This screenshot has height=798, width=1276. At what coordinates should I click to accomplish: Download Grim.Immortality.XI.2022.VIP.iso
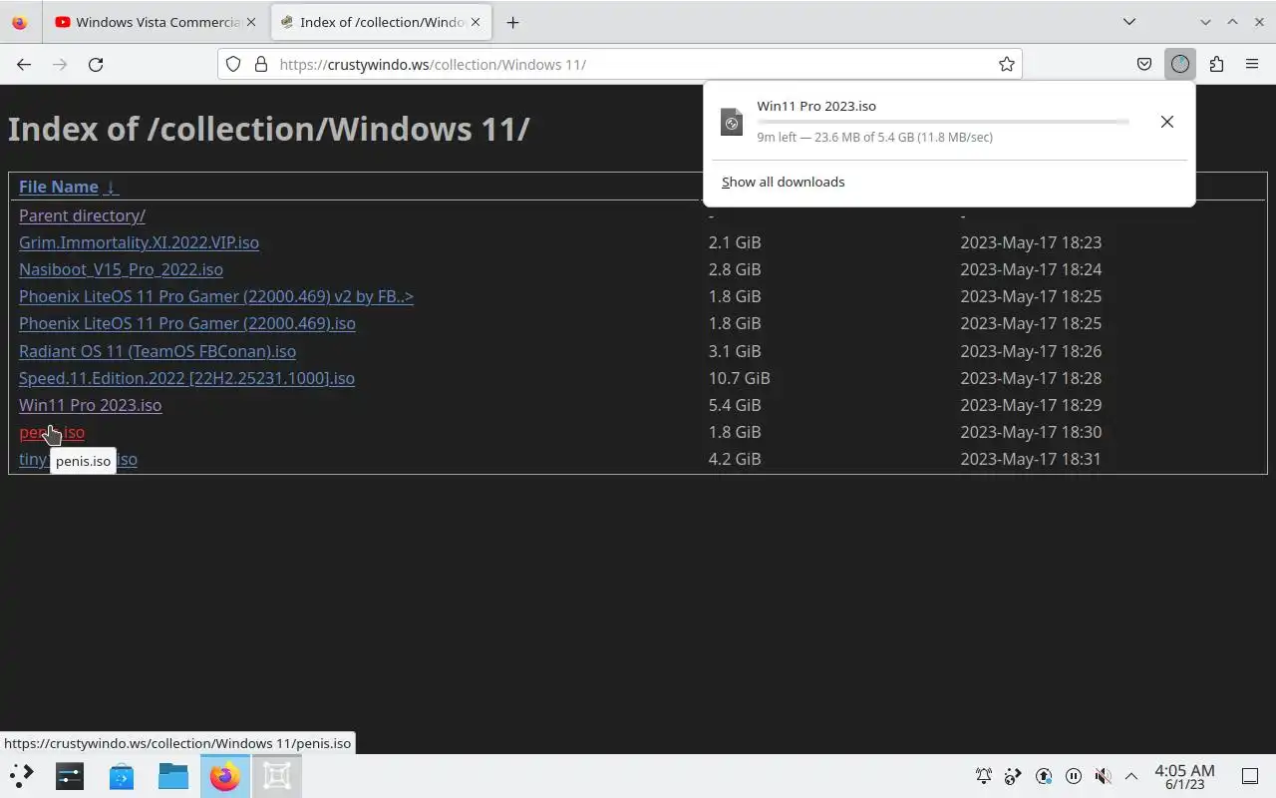[139, 242]
